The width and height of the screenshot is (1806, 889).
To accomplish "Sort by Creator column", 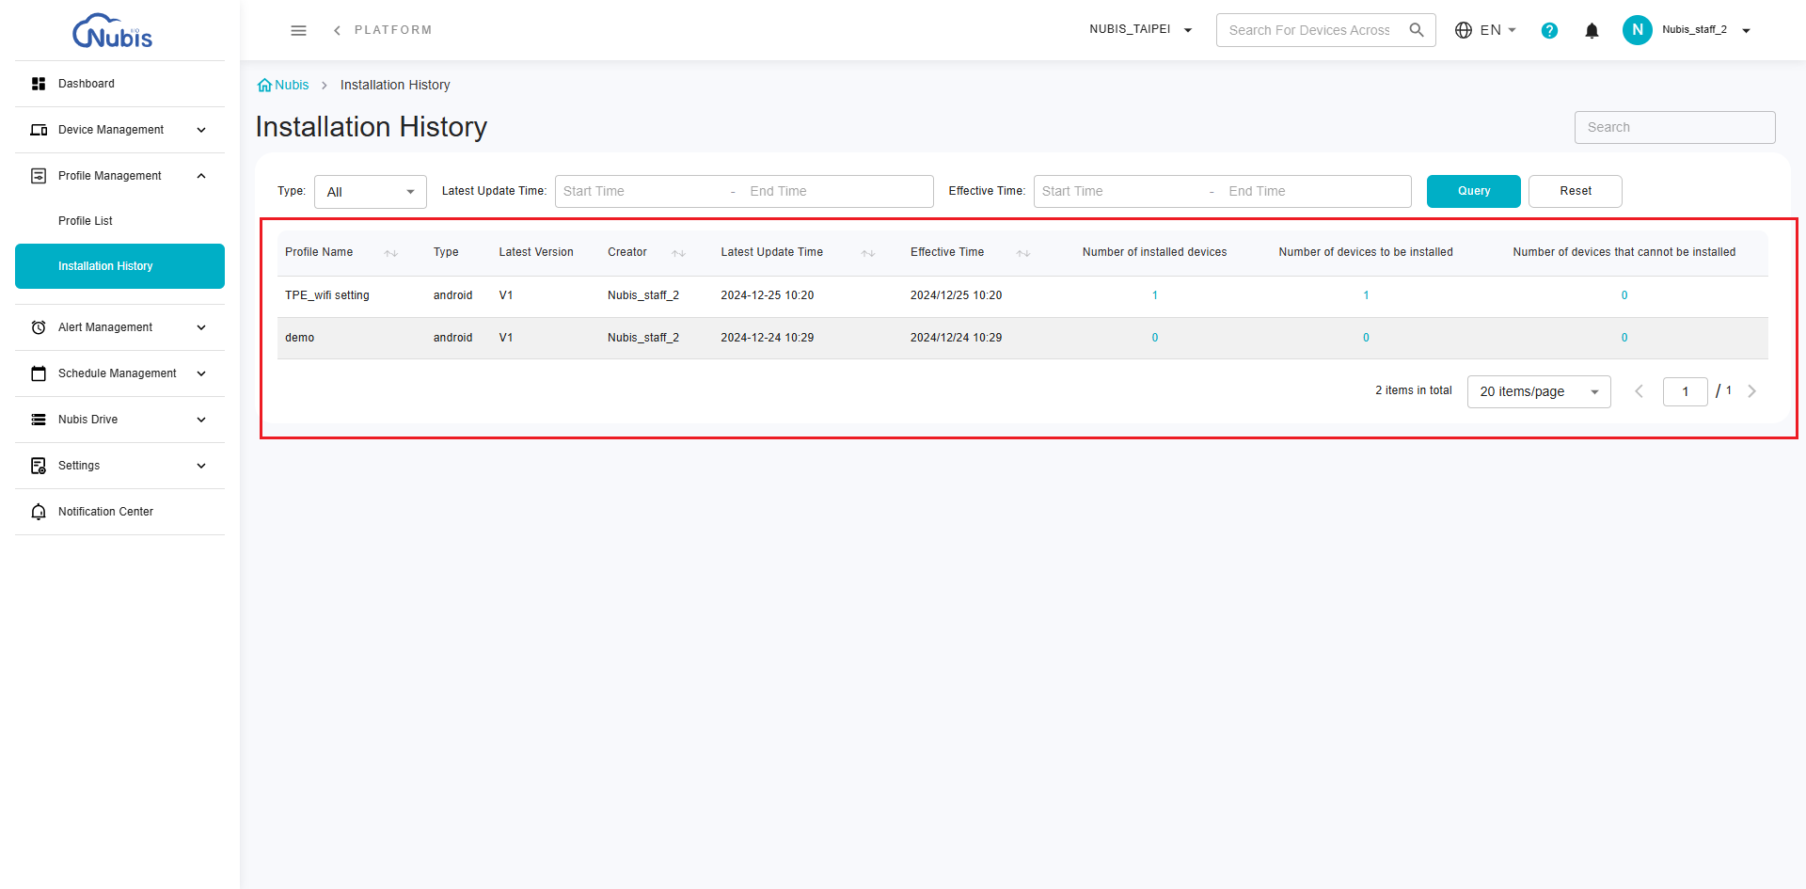I will tap(678, 253).
